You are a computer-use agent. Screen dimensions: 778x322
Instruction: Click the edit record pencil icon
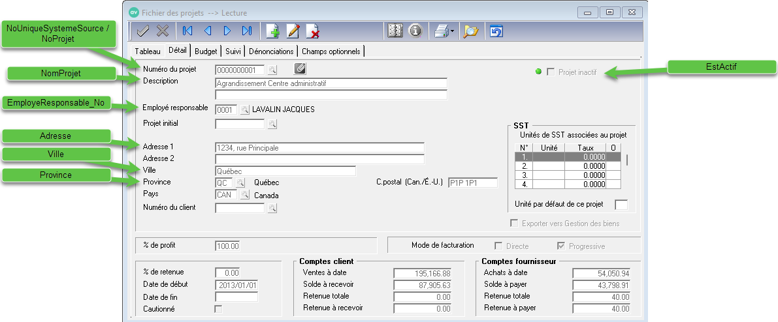pyautogui.click(x=293, y=31)
